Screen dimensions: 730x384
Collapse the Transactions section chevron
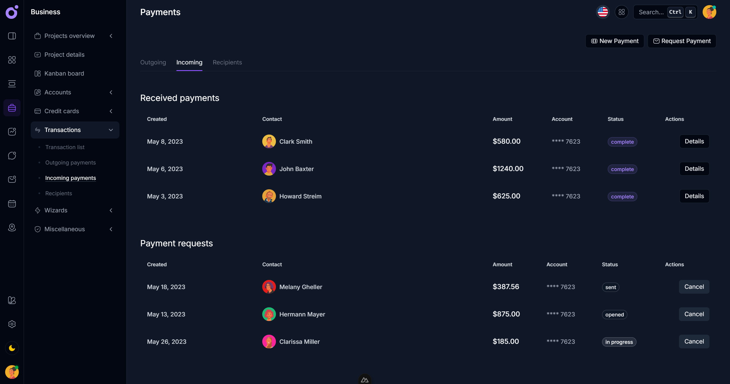tap(111, 130)
